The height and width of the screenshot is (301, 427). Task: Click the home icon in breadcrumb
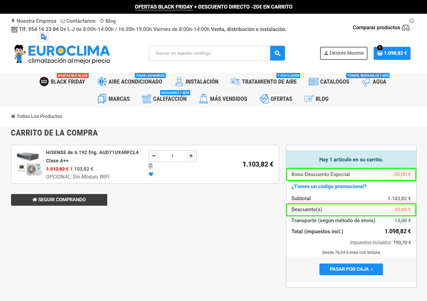[x=13, y=116]
